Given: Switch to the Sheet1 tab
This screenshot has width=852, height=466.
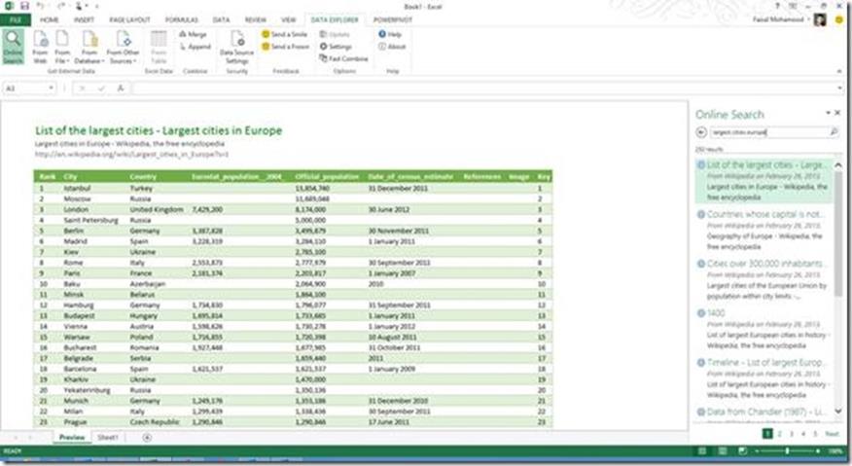Looking at the screenshot, I should [108, 437].
